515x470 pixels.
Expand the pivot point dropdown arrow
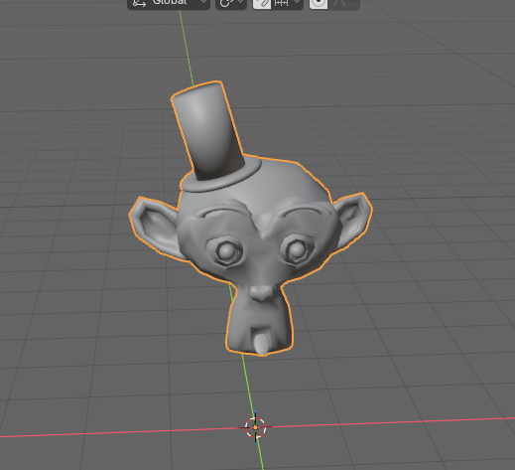tap(240, 2)
